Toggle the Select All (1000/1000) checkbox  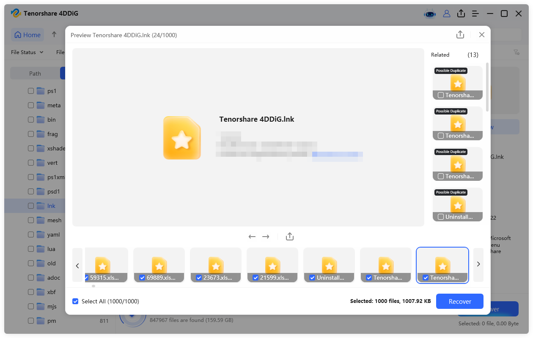click(x=75, y=301)
